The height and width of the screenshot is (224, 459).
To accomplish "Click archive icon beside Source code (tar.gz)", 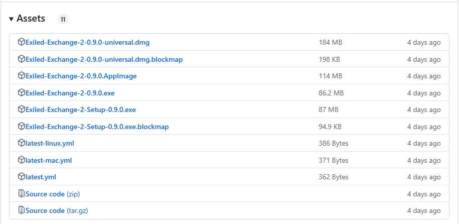I will tap(21, 210).
